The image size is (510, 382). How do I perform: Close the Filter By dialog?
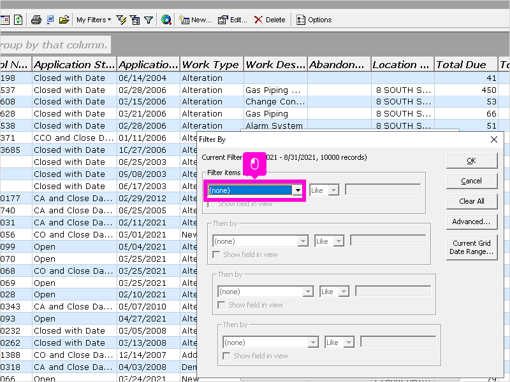pyautogui.click(x=493, y=139)
